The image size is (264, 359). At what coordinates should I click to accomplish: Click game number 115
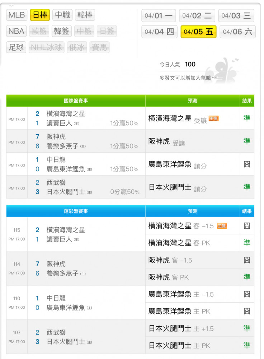point(17,230)
